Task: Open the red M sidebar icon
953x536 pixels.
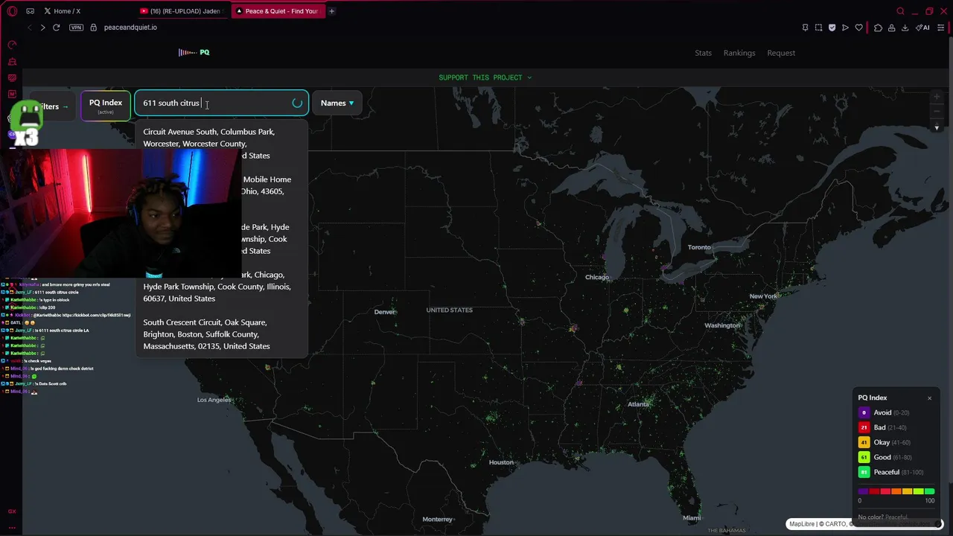Action: tap(12, 95)
